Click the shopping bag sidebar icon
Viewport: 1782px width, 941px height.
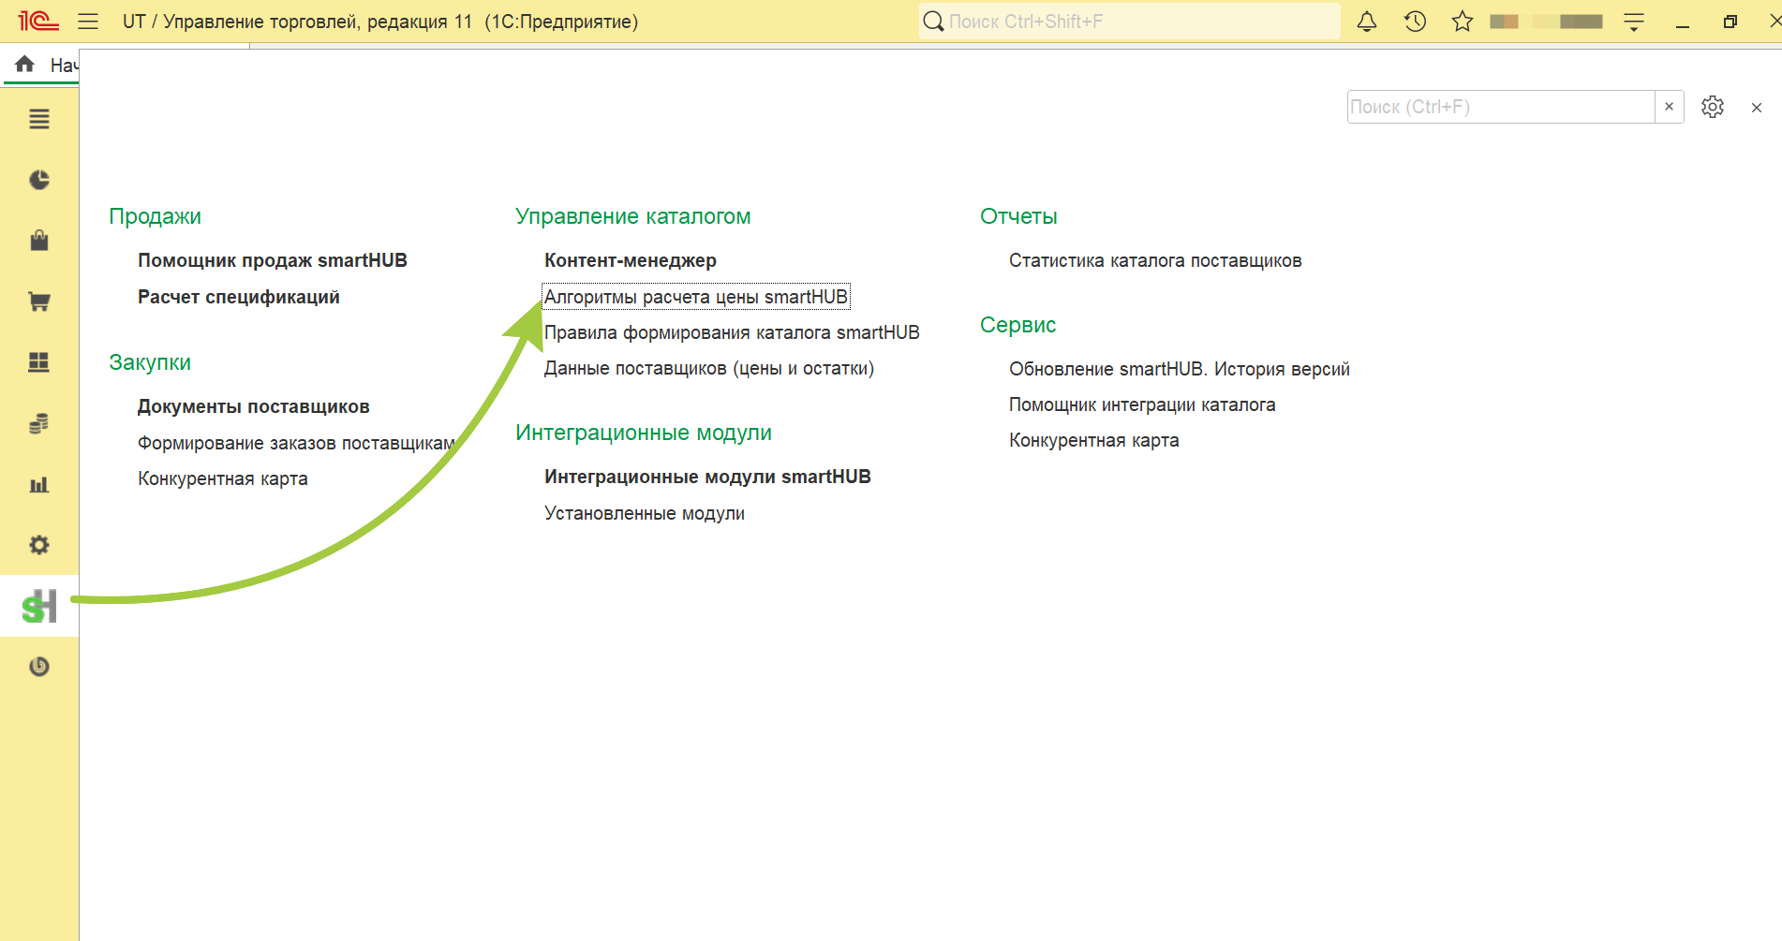pyautogui.click(x=39, y=241)
